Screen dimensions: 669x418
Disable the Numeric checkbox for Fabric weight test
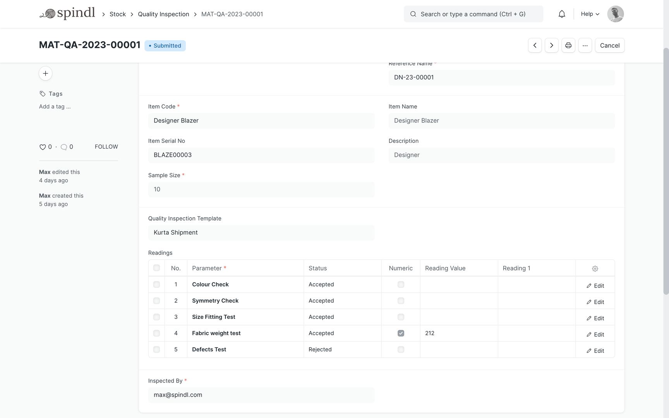coord(401,333)
